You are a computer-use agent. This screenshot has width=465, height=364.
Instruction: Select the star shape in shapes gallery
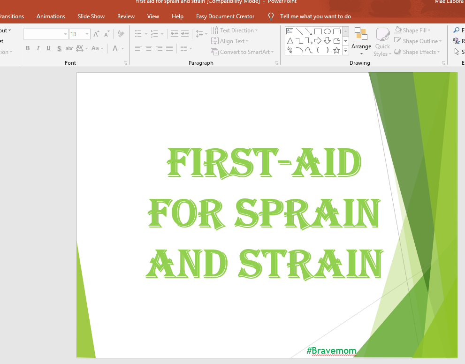336,50
